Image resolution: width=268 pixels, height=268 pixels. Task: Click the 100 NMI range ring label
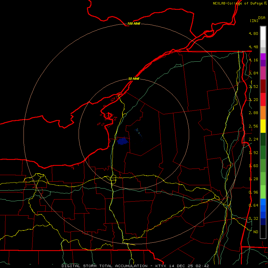(134, 24)
